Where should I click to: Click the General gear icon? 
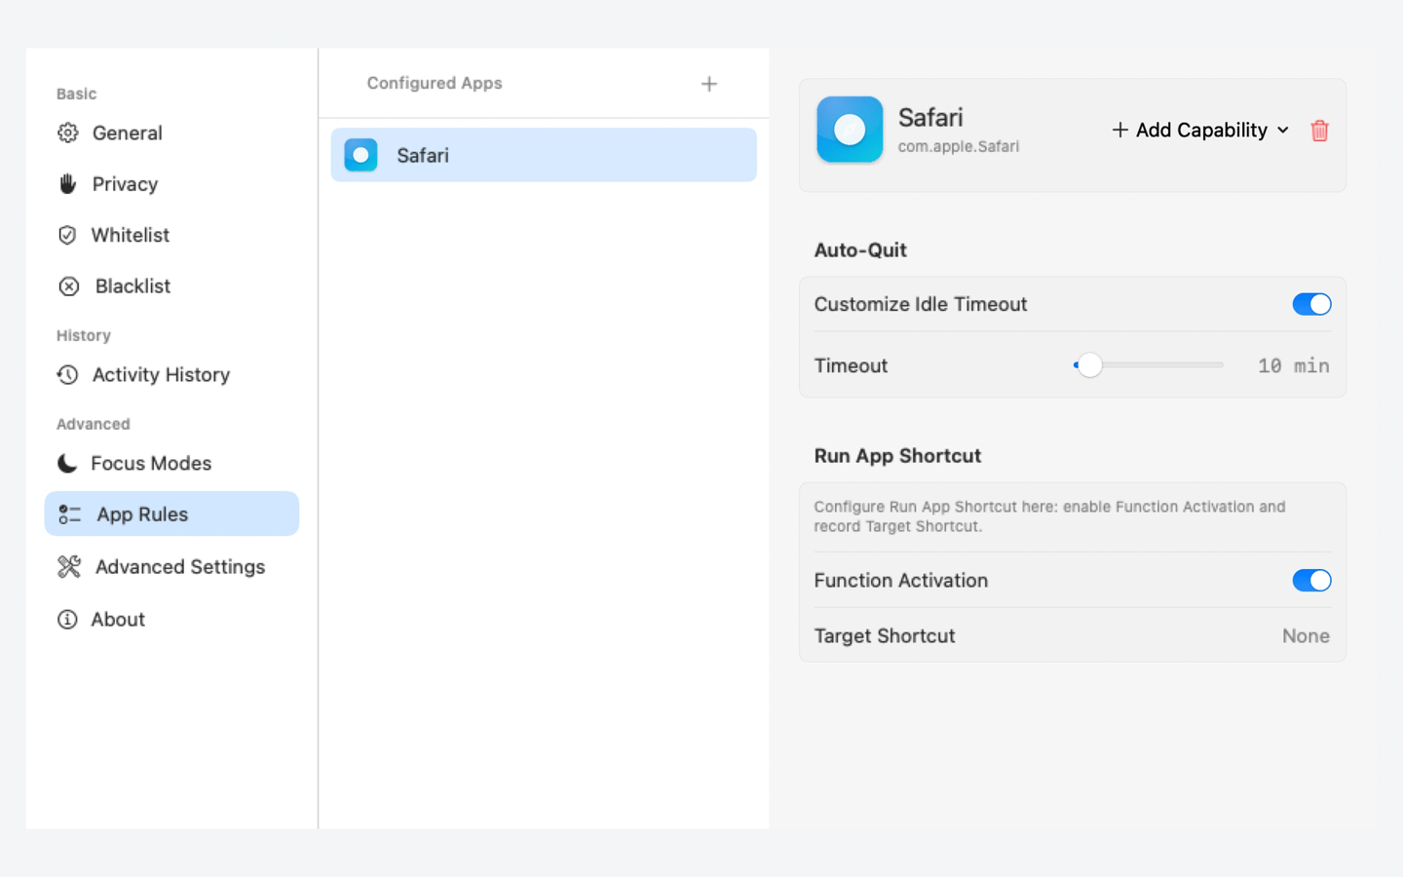tap(67, 133)
